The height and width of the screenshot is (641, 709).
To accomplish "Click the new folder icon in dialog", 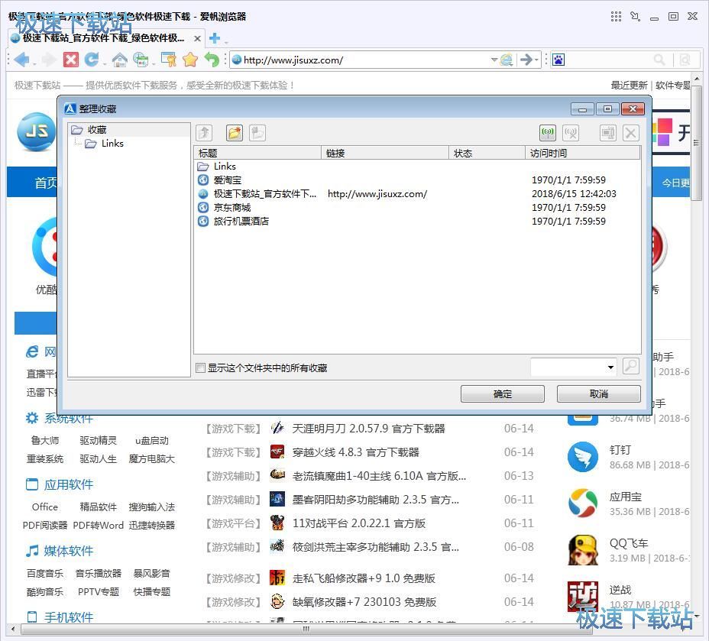I will point(235,133).
